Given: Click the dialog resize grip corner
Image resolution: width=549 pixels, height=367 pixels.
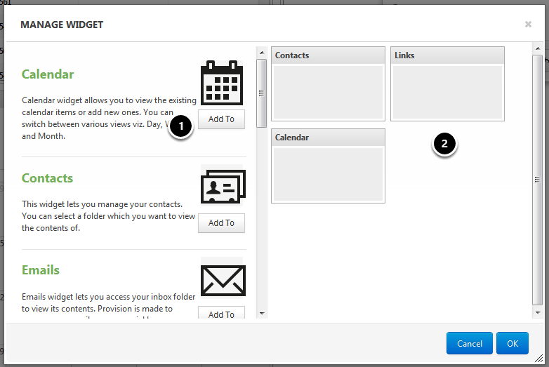Looking at the screenshot, I should [x=538, y=359].
